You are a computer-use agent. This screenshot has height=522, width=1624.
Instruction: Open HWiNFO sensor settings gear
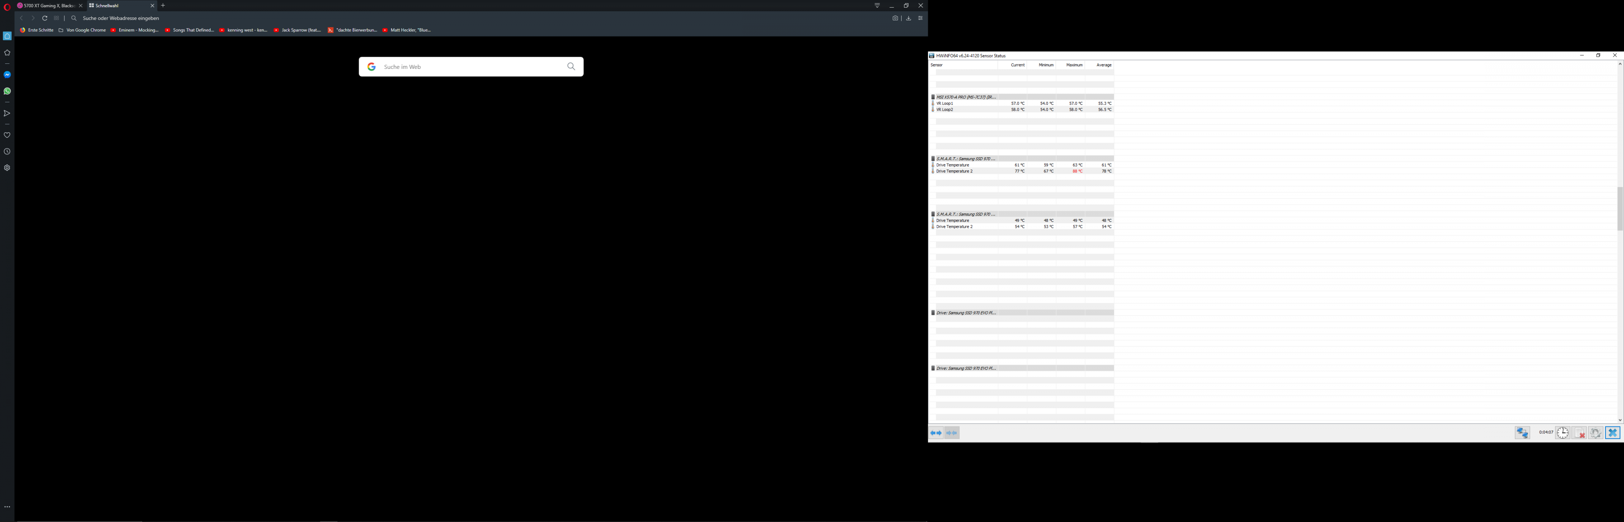(1595, 432)
